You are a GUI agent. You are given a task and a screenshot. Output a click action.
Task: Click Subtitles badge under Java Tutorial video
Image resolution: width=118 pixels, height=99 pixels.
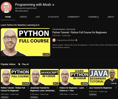93,94
